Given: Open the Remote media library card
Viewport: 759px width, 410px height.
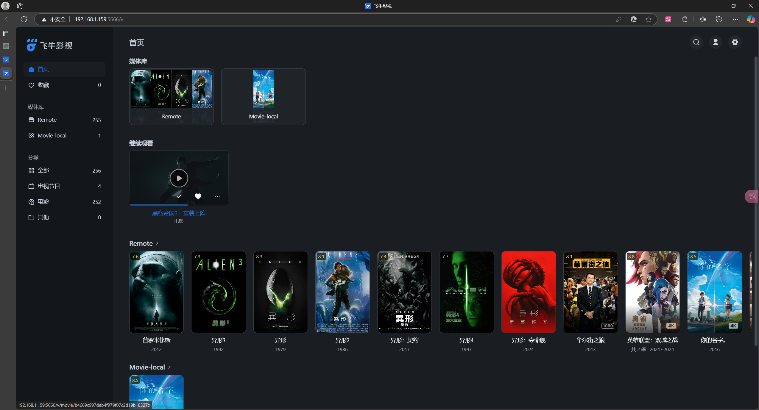Looking at the screenshot, I should pos(172,97).
